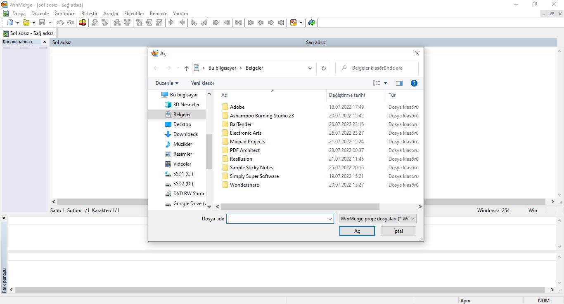Click the Undo toolbar icon
Image resolution: width=564 pixels, height=304 pixels.
click(x=60, y=22)
